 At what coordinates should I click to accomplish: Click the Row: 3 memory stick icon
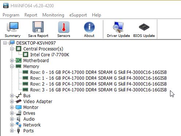click(x=25, y=90)
